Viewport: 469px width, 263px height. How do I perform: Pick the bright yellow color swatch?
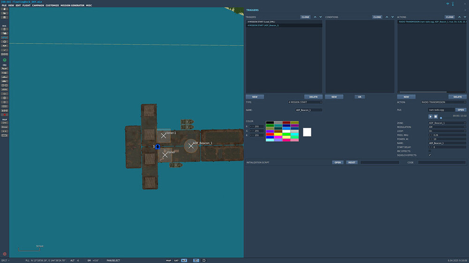[x=278, y=134]
